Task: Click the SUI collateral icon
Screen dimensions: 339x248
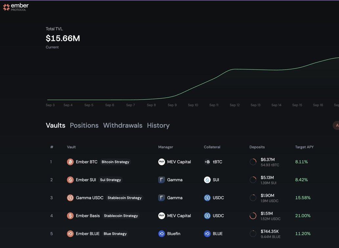Action: (x=207, y=180)
